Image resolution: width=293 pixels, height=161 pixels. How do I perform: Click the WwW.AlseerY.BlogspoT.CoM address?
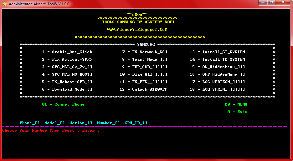137,30
